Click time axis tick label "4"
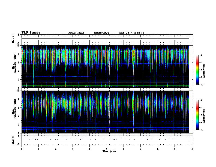 (x=89, y=149)
